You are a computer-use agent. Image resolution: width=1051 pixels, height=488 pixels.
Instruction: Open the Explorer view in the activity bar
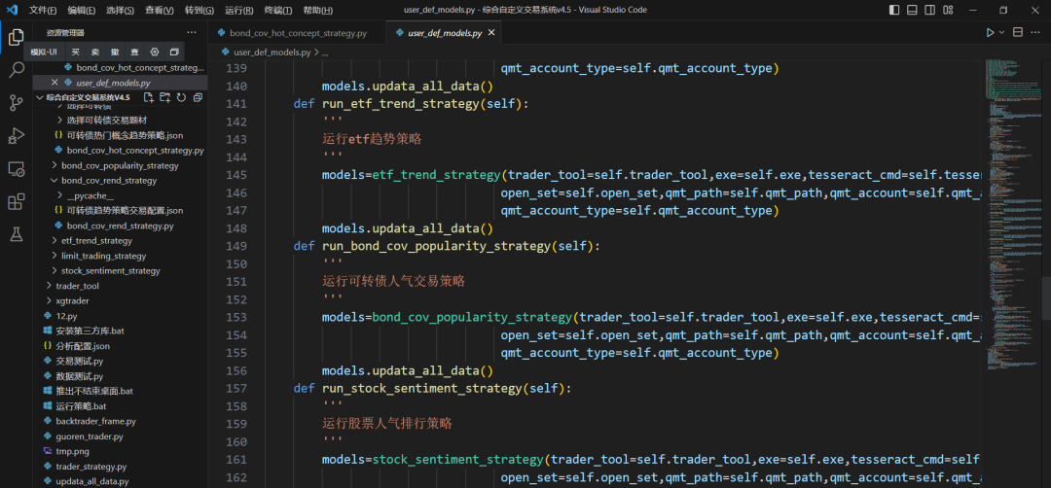tap(17, 38)
